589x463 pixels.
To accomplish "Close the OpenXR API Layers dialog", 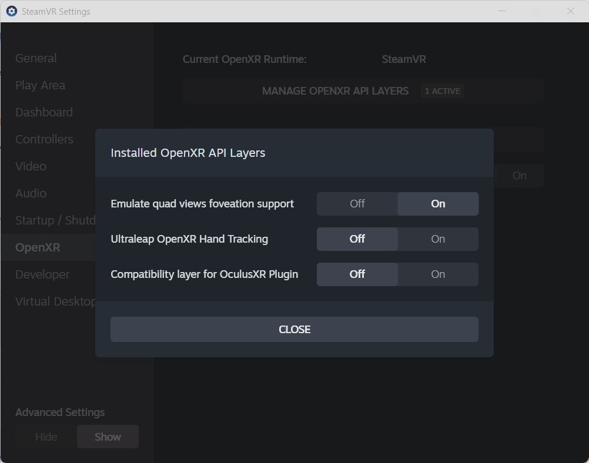I will (294, 329).
